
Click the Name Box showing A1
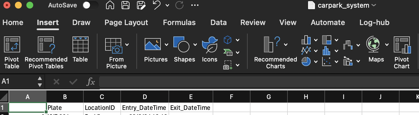pos(17,82)
